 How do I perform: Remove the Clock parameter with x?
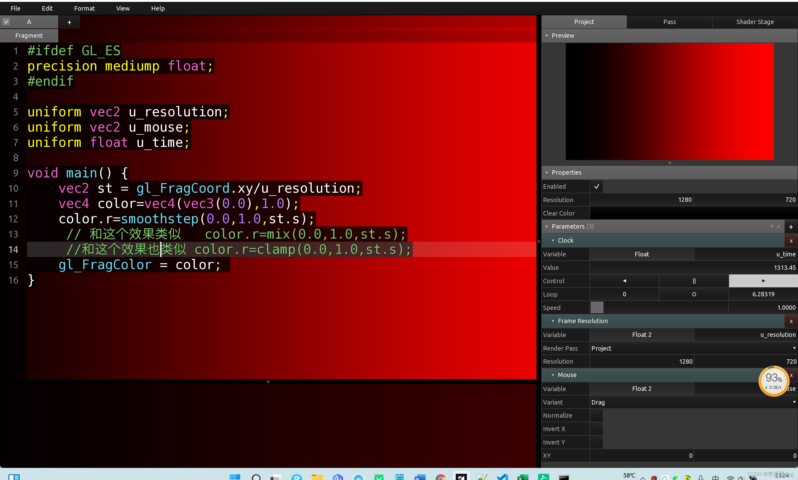click(x=791, y=241)
